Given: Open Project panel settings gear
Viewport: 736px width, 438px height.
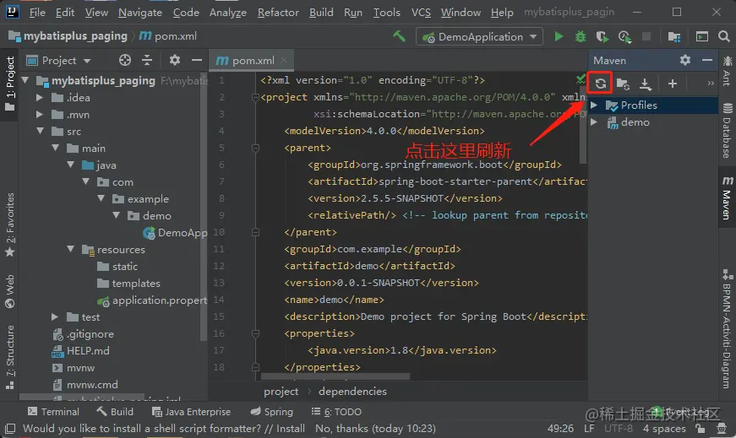Looking at the screenshot, I should pyautogui.click(x=175, y=60).
